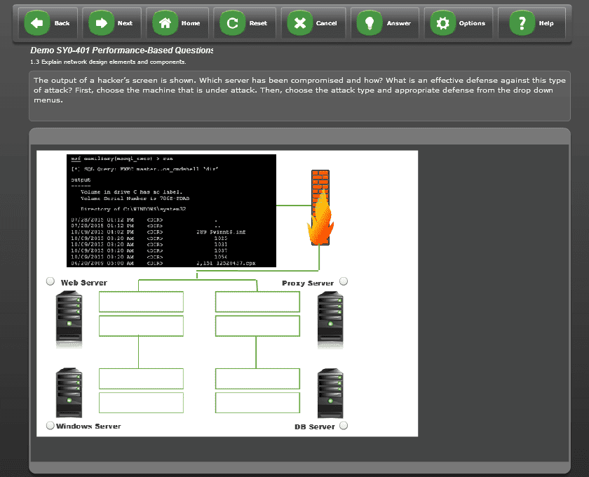Click the hacker terminal screenshot
Screen dimensions: 589x477
coord(168,209)
